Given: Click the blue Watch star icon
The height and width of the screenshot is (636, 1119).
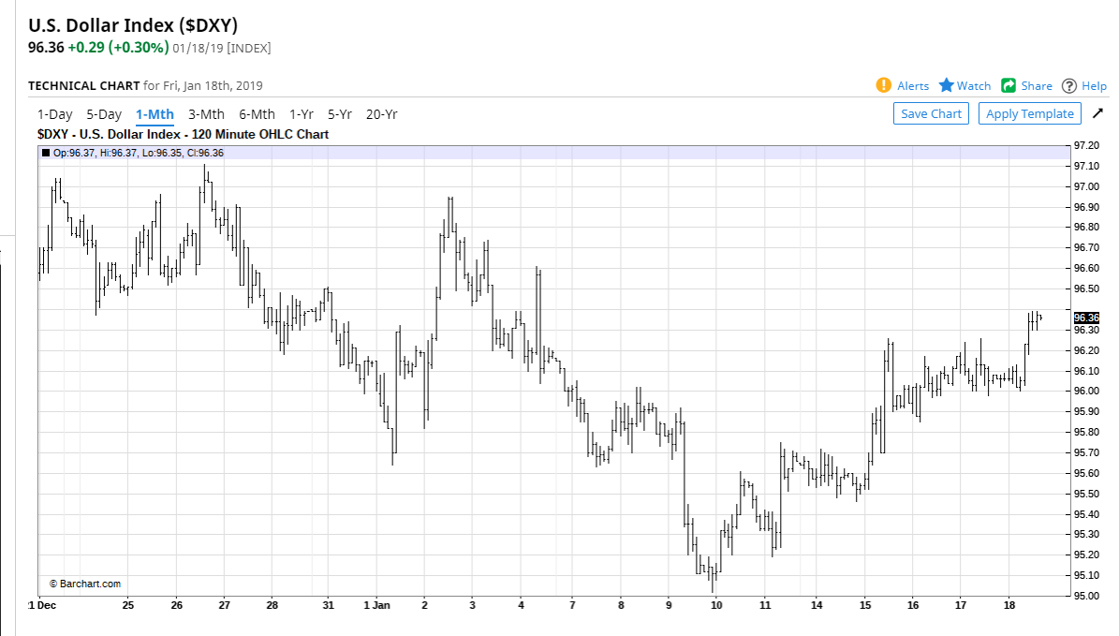Looking at the screenshot, I should 947,85.
